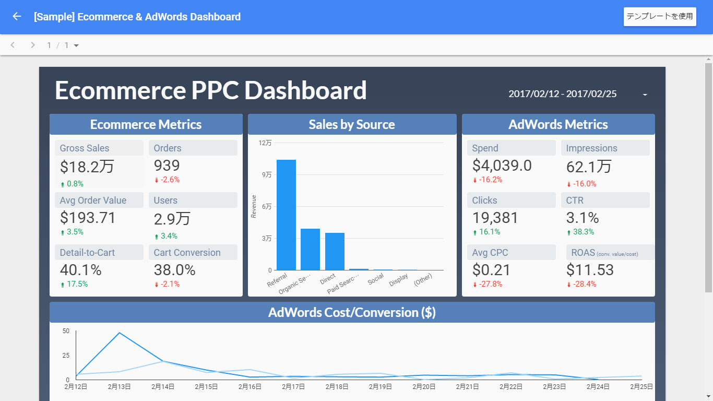Viewport: 713px width, 401px height.
Task: Click the CTR label
Action: coord(575,200)
